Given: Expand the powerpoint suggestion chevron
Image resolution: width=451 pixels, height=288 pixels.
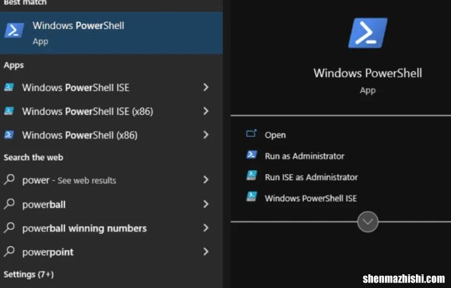Looking at the screenshot, I should point(206,252).
